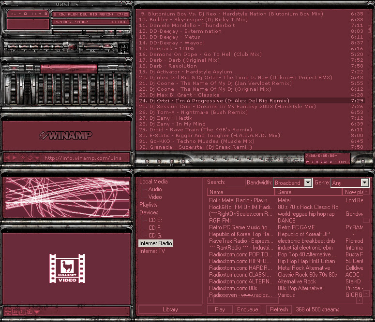This screenshot has height=322, width=375.
Task: Set video to 1x size
Action: pos(15,311)
